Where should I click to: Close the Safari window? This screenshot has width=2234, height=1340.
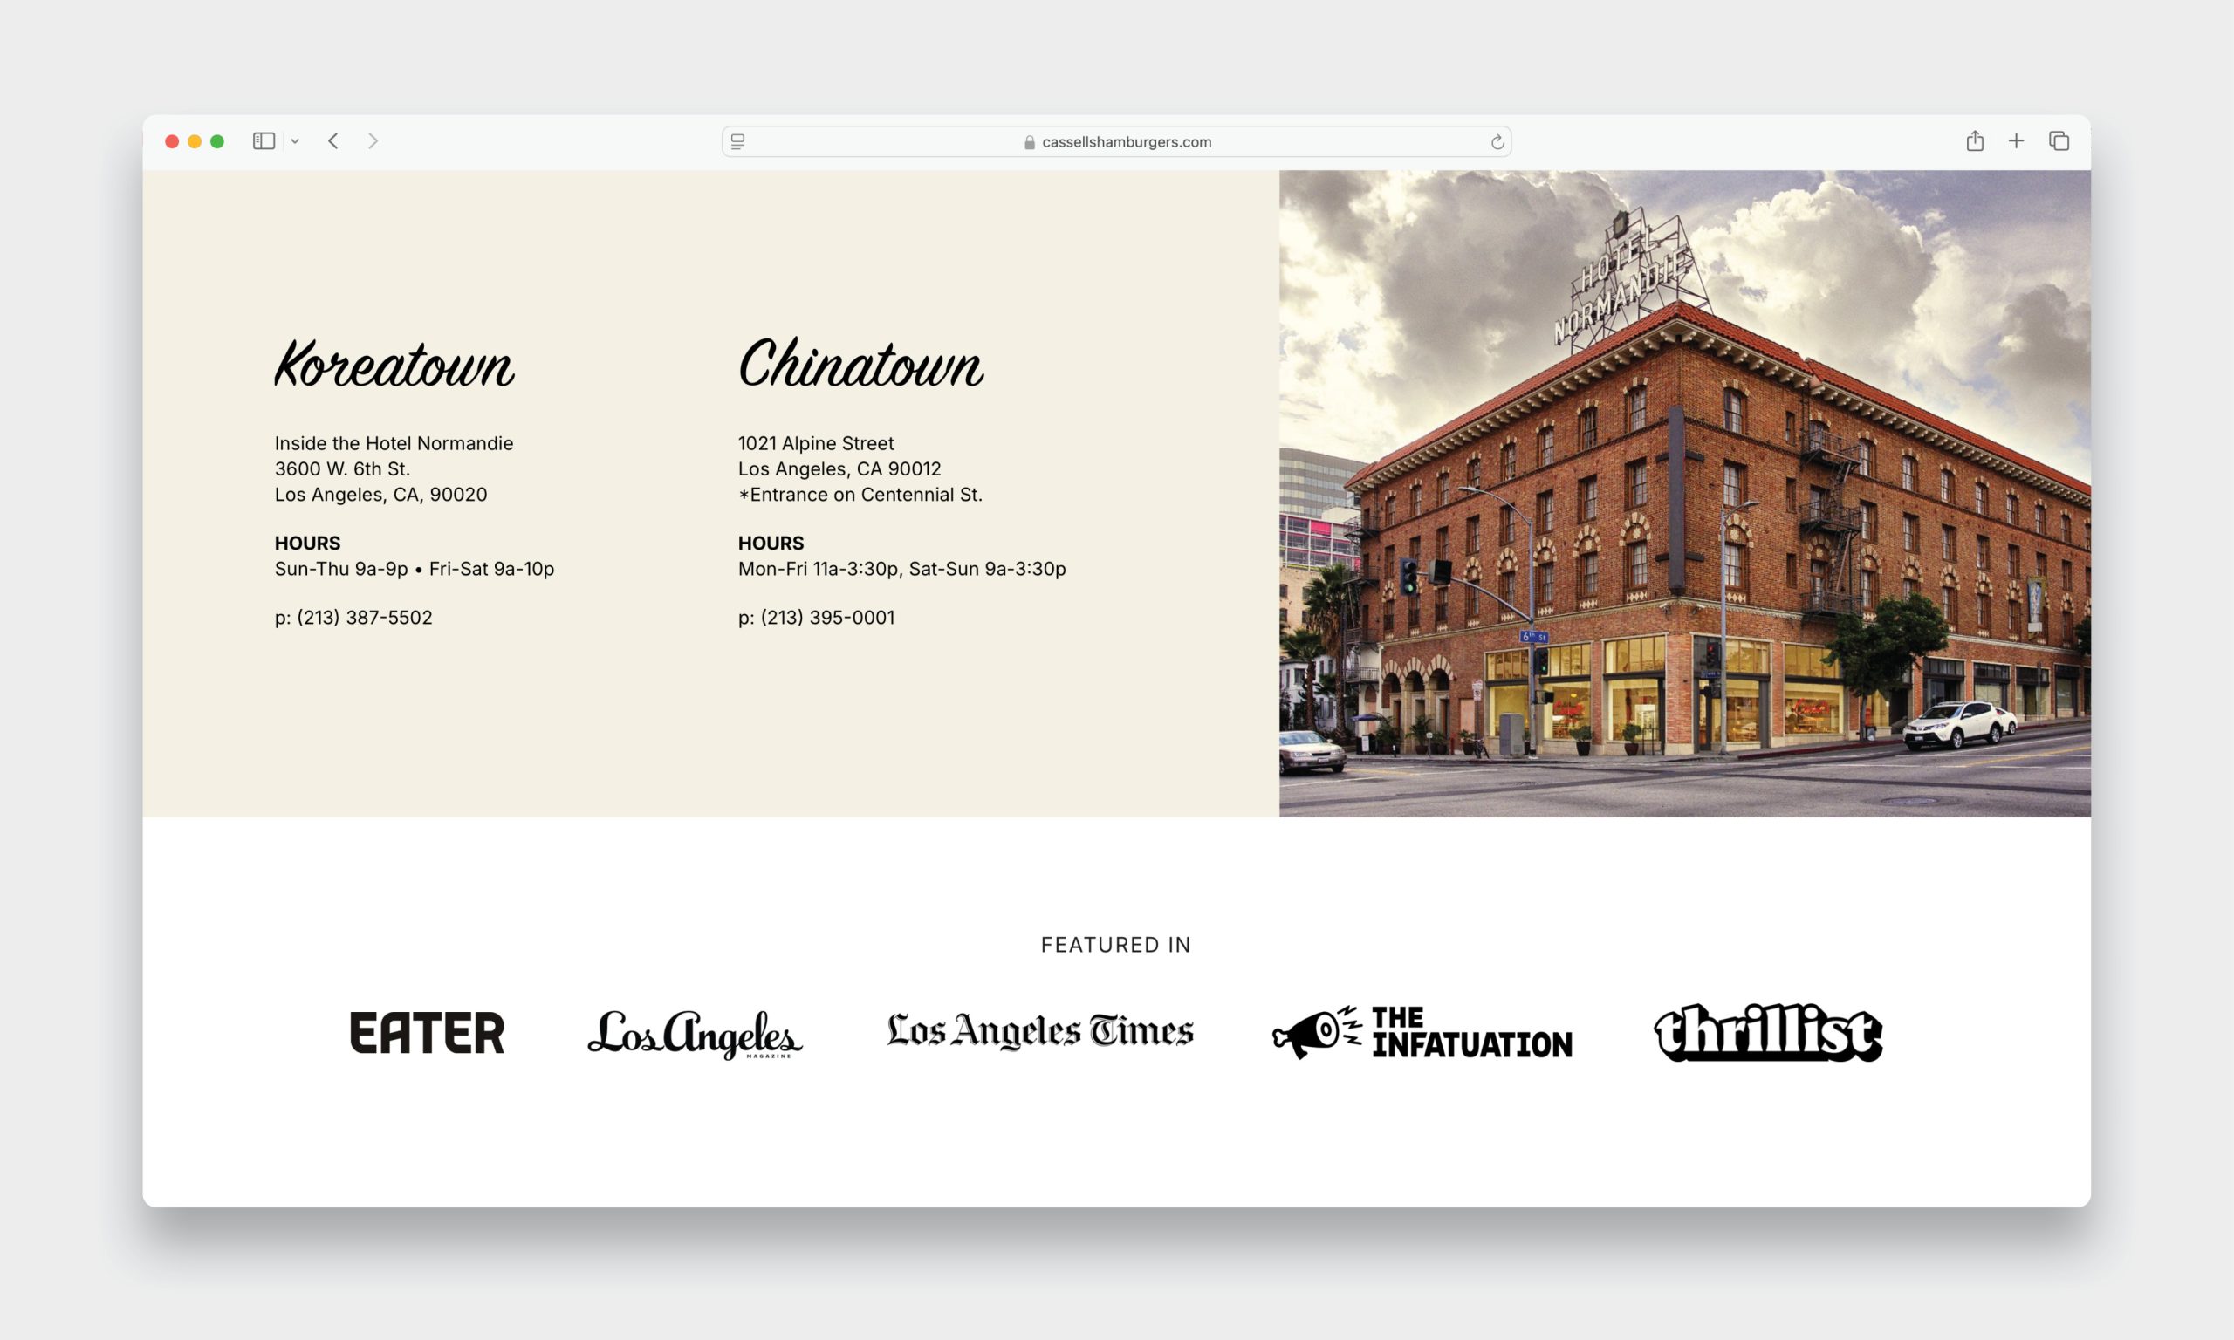[x=172, y=142]
